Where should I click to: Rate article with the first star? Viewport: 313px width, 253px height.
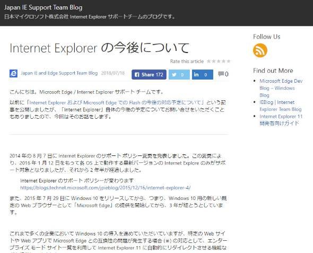[208, 61]
